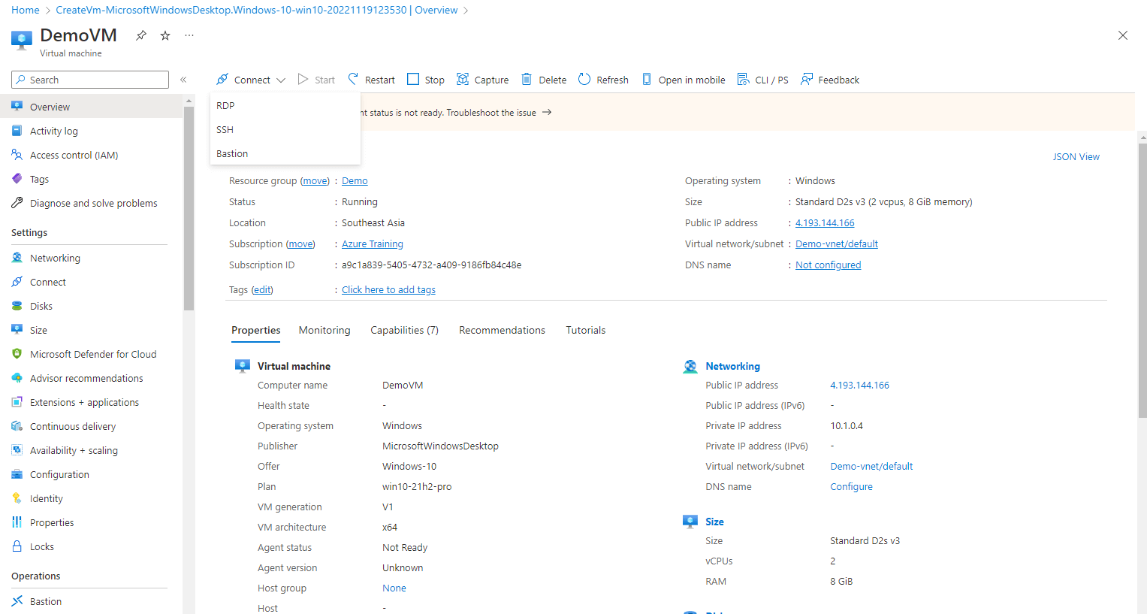The height and width of the screenshot is (614, 1147).
Task: Click the main page scrollbar
Action: 1142,280
